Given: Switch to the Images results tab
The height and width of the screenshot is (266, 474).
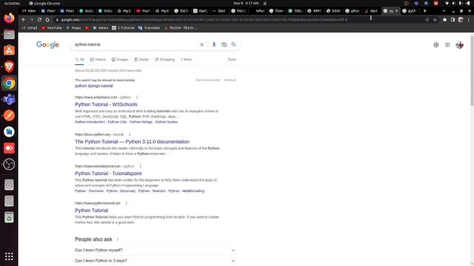Looking at the screenshot, I should click(x=120, y=59).
